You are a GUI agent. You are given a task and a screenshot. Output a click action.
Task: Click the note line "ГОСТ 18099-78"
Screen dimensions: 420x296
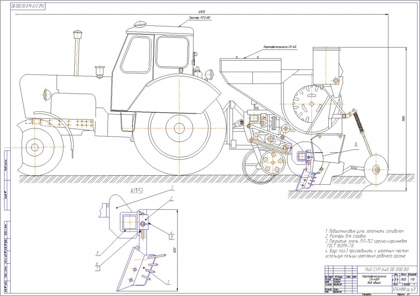(x=340, y=246)
